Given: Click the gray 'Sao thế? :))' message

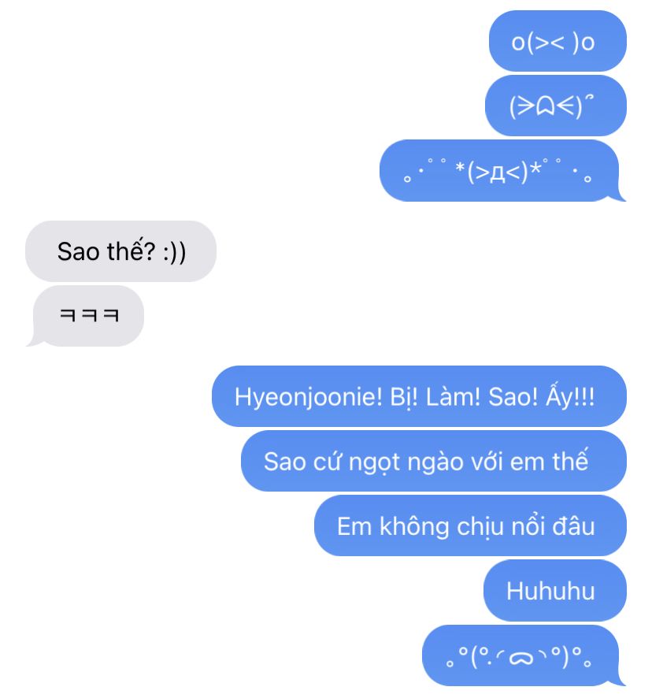Looking at the screenshot, I should click(x=120, y=251).
